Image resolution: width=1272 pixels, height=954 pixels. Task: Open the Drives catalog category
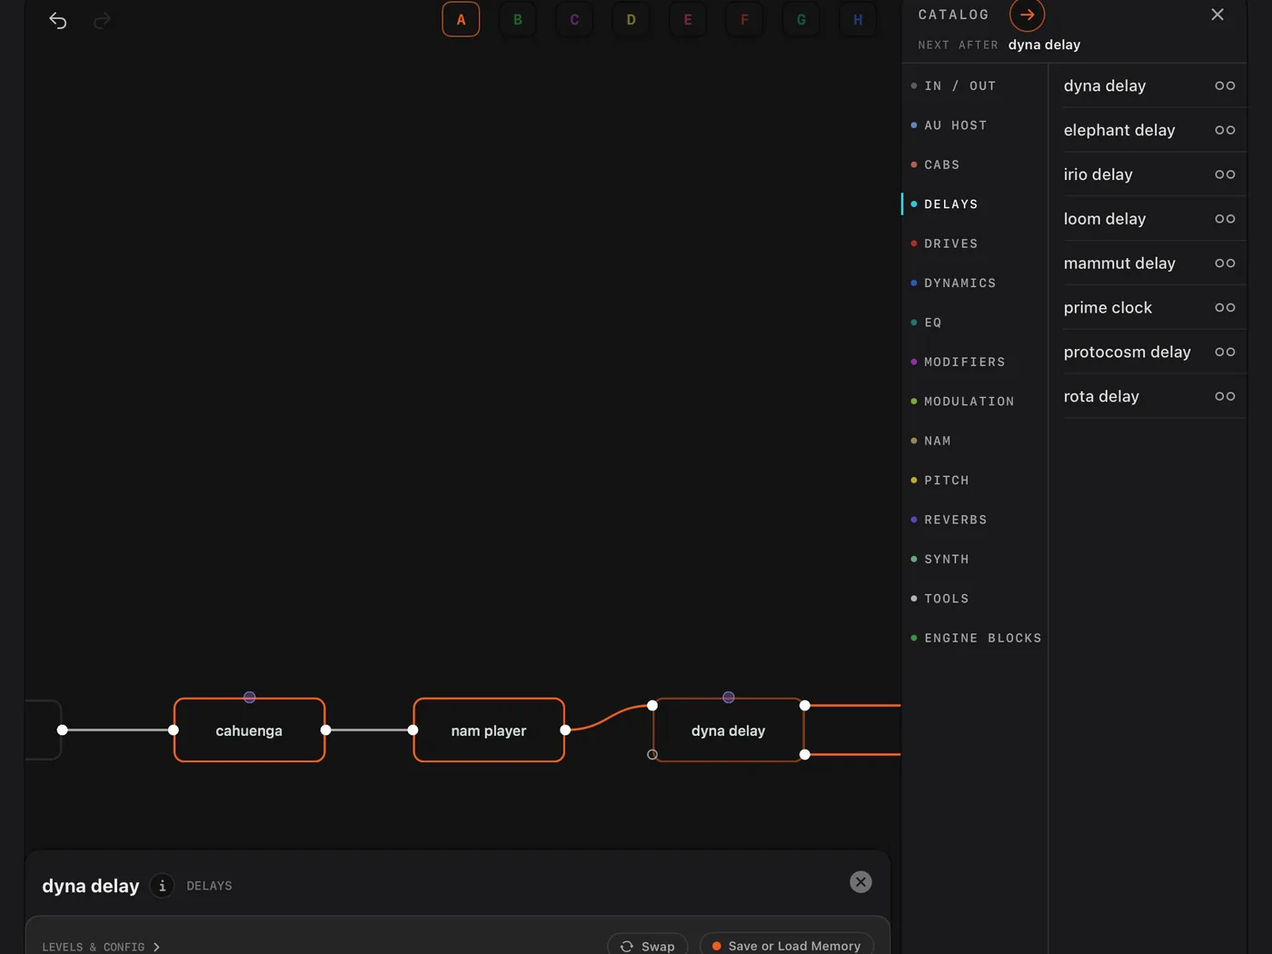[x=950, y=243]
